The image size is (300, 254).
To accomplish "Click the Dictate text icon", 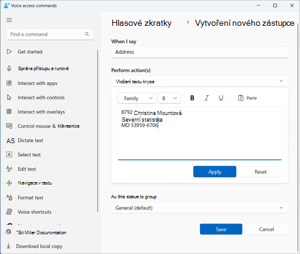I will (x=10, y=141).
